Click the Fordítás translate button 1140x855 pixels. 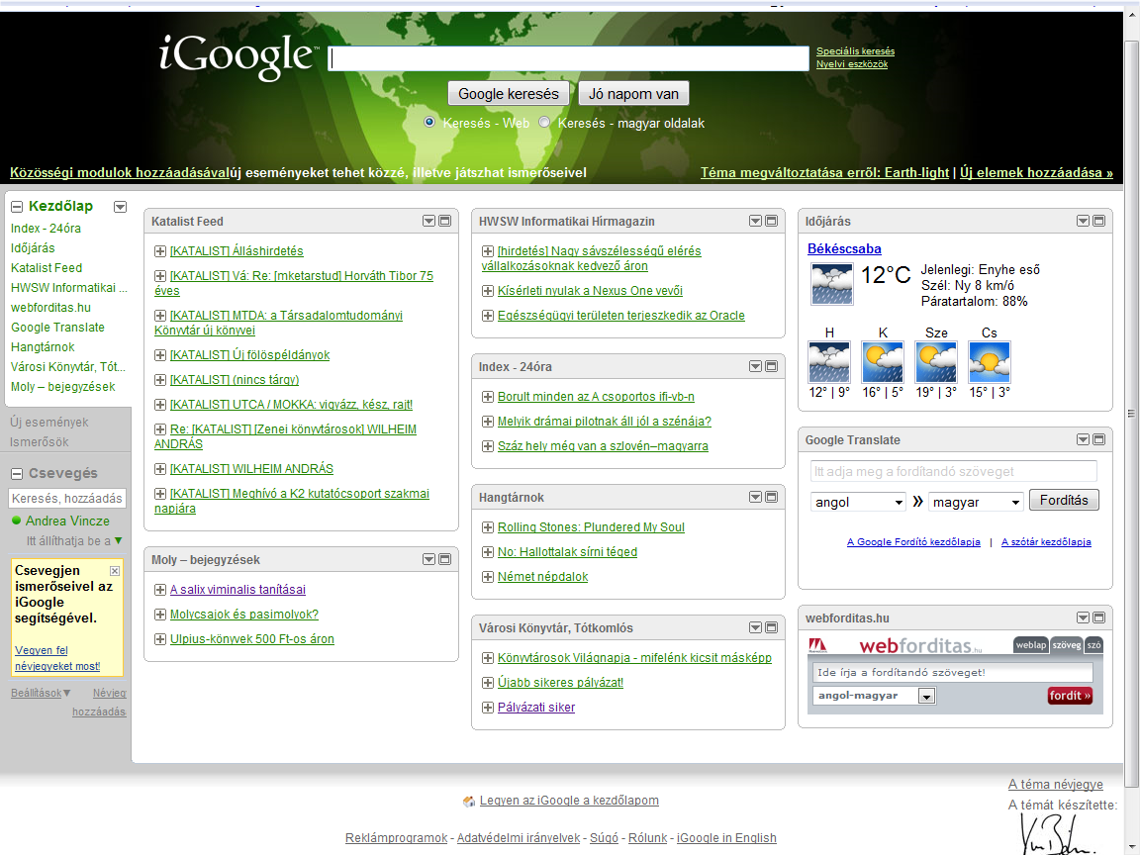tap(1064, 500)
